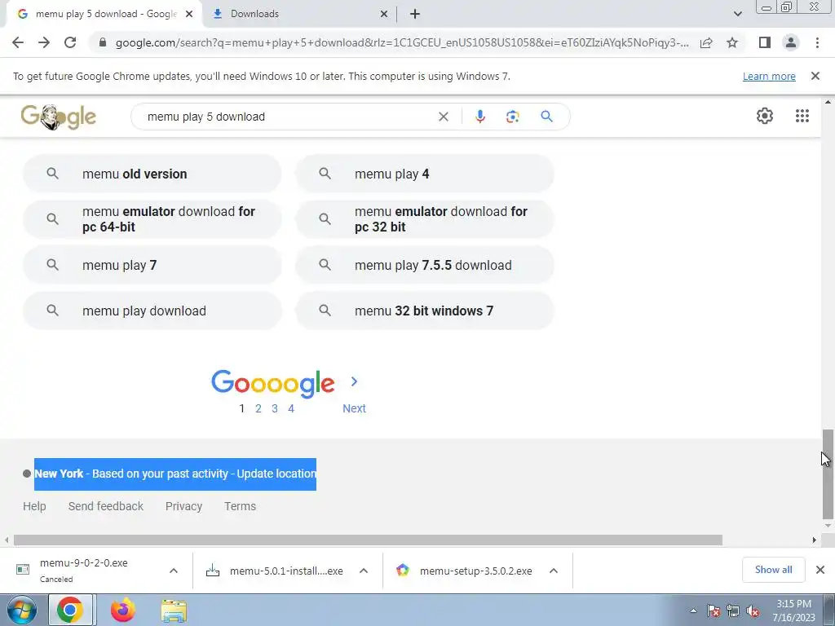This screenshot has width=835, height=626.
Task: Open a new browser tab
Action: click(x=415, y=14)
